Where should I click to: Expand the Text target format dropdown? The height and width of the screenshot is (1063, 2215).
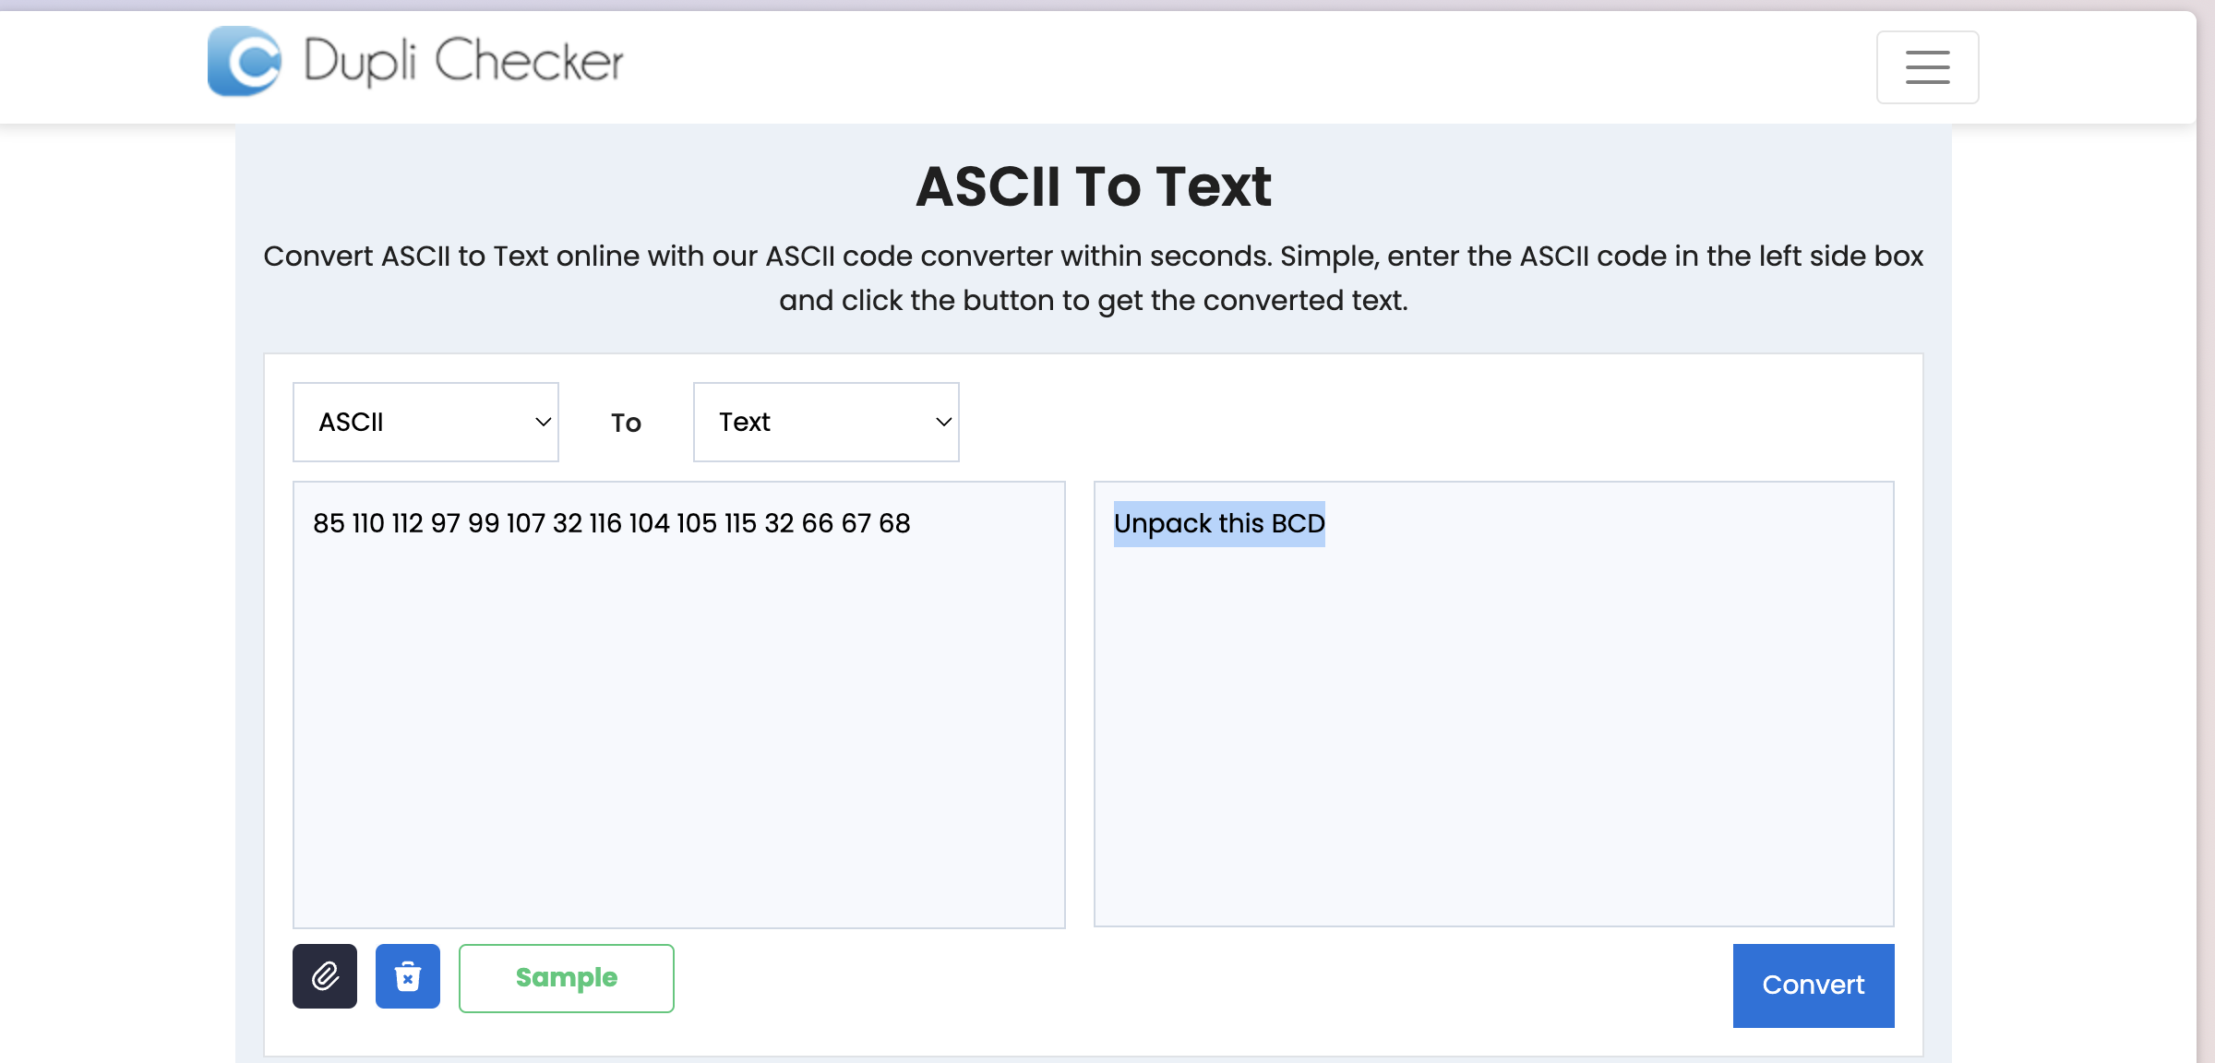coord(826,422)
